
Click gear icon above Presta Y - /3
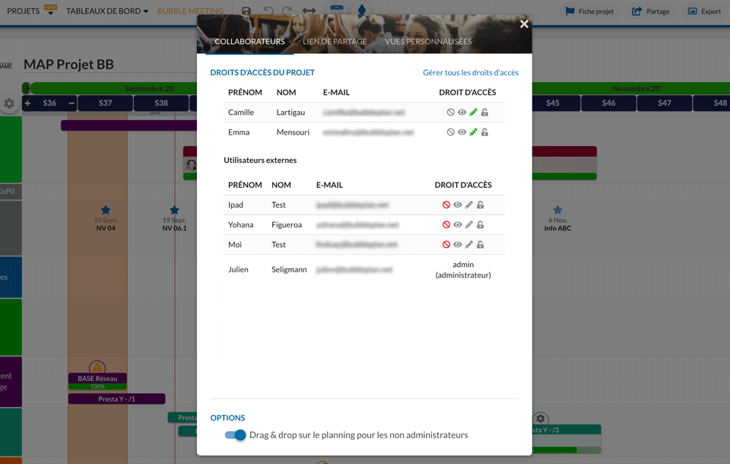coord(541,418)
